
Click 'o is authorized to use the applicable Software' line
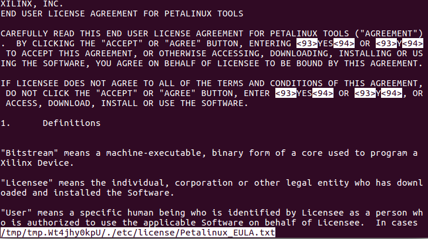209,223
